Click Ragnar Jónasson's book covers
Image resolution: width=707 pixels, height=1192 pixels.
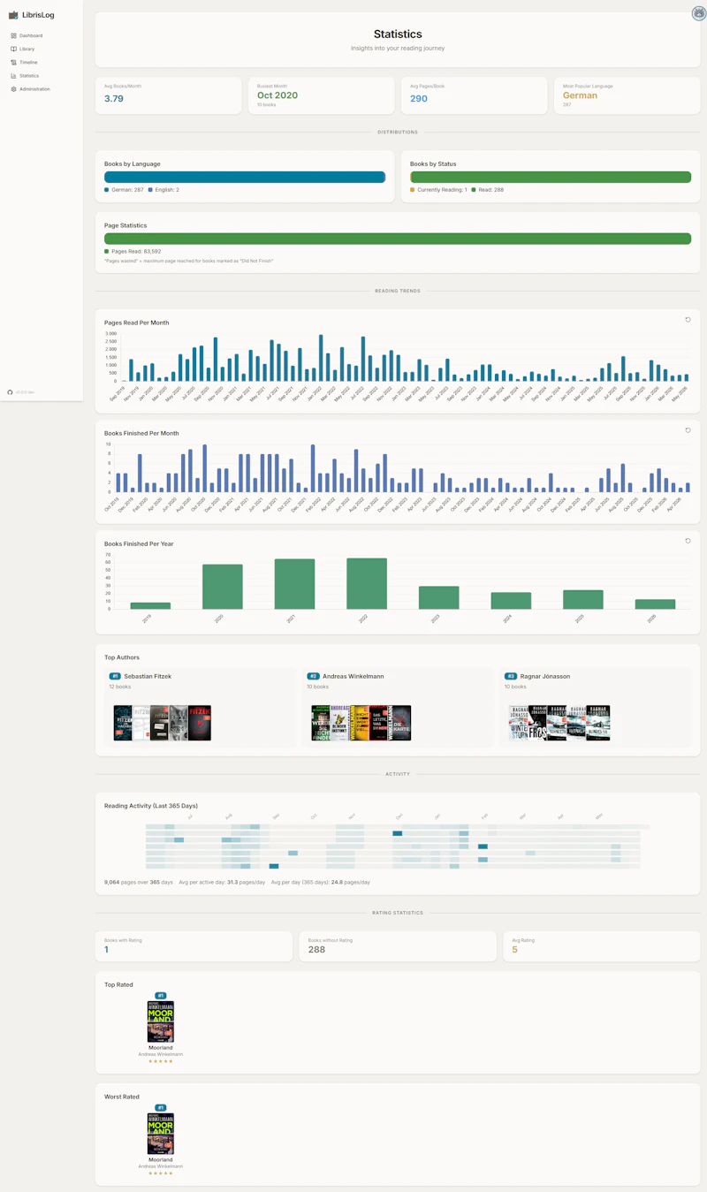click(559, 722)
